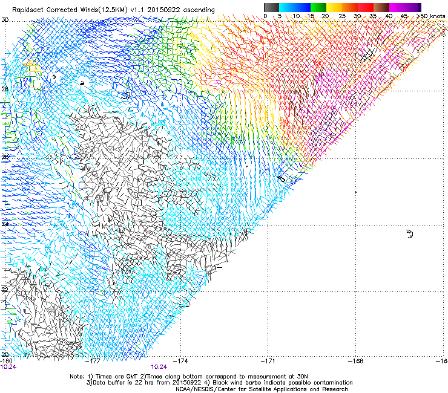Click the '>50 knots' legend label

click(430, 16)
